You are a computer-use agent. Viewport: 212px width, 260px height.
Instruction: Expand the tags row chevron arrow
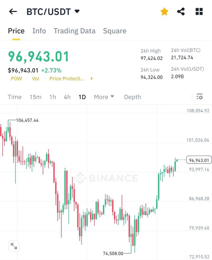(x=92, y=79)
